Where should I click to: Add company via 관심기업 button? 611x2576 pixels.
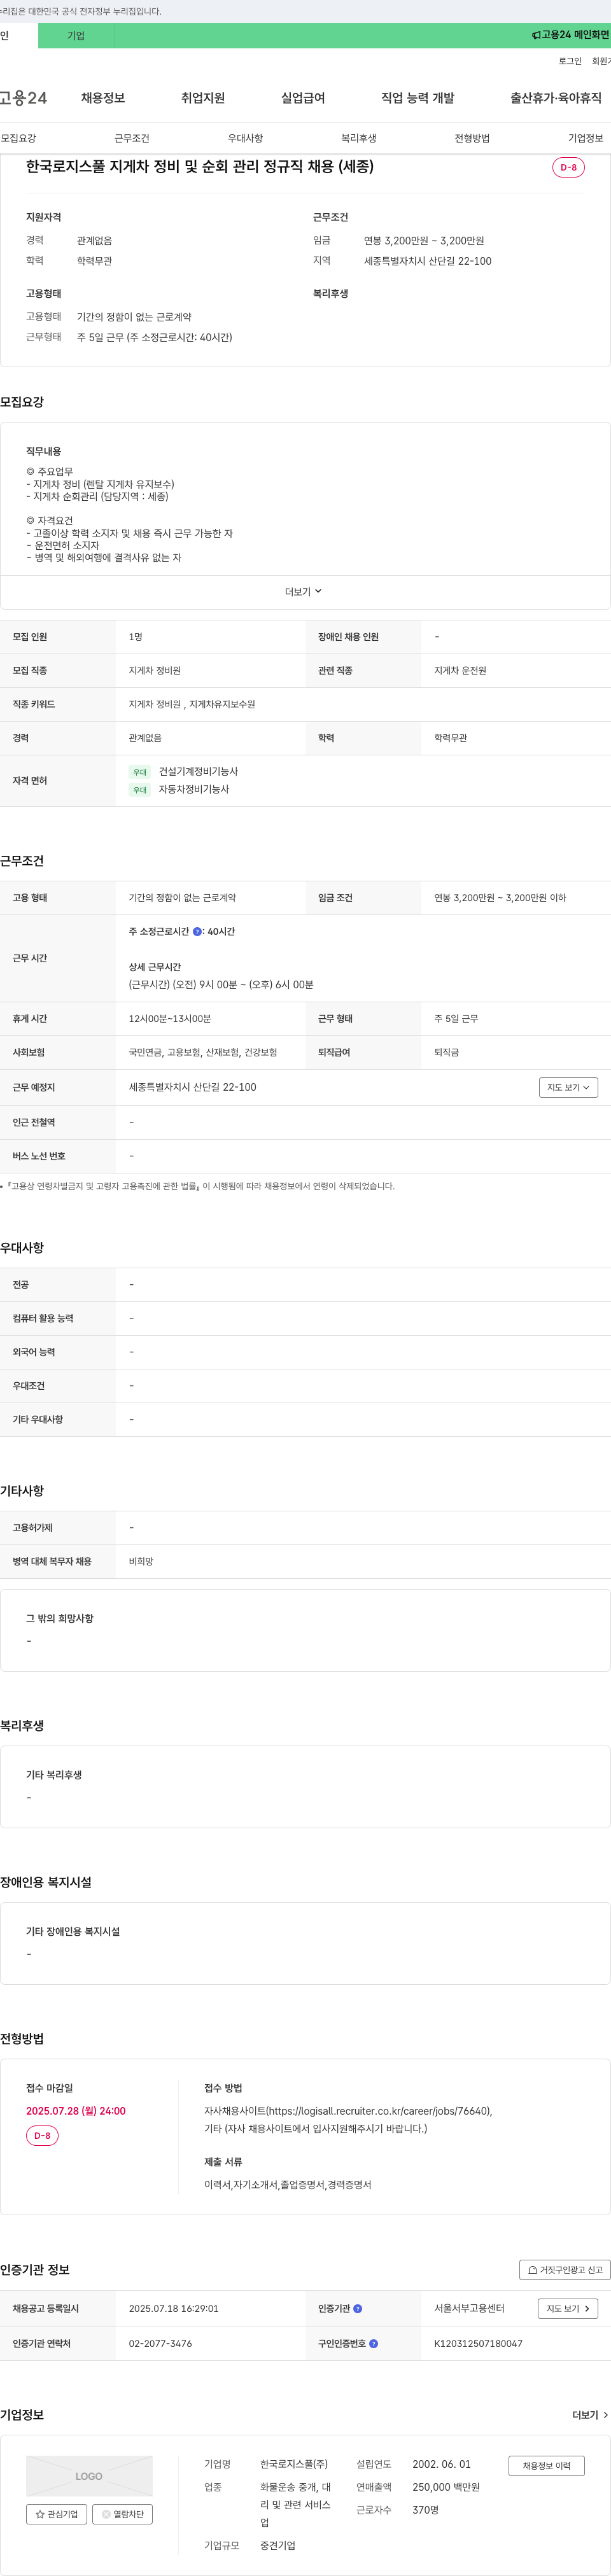[x=57, y=2513]
